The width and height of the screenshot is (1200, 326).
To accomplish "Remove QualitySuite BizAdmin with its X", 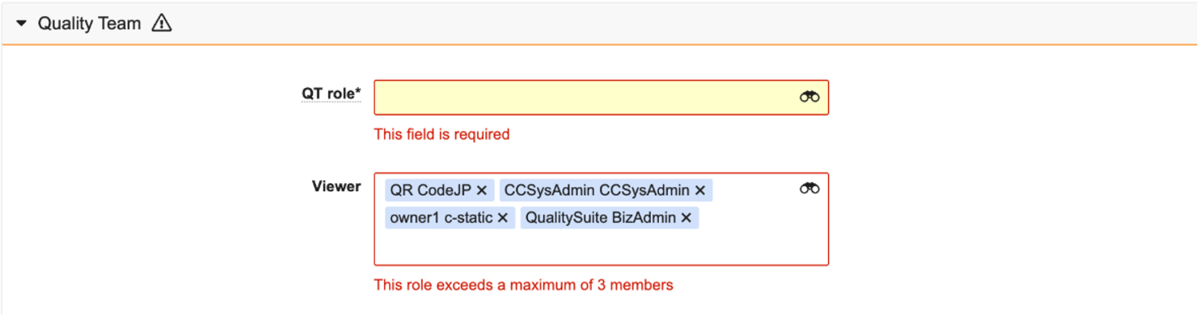I will [x=686, y=218].
